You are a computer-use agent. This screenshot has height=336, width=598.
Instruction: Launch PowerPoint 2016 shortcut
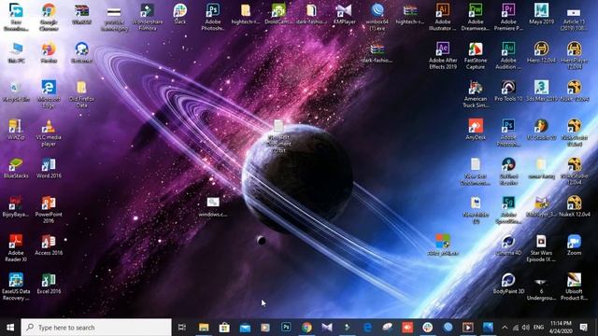coord(49,209)
